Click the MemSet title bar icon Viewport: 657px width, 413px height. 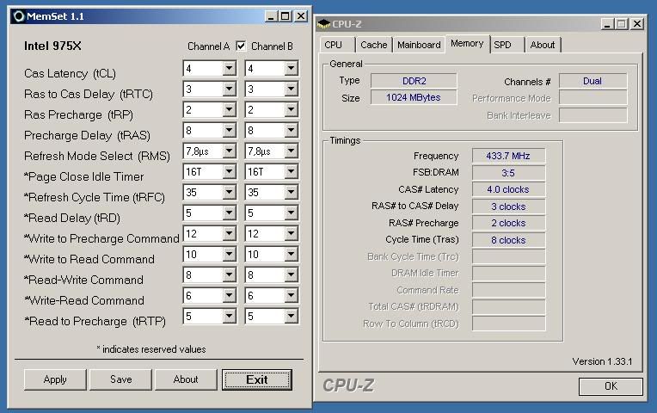(x=19, y=16)
